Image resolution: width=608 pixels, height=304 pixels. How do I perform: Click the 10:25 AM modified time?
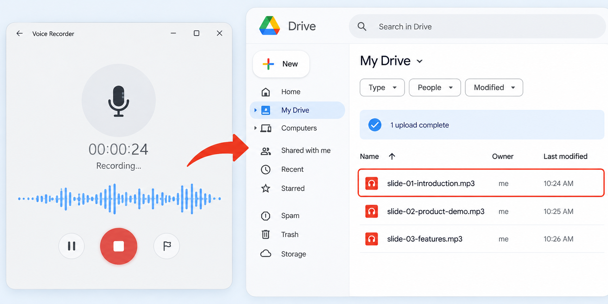click(558, 211)
